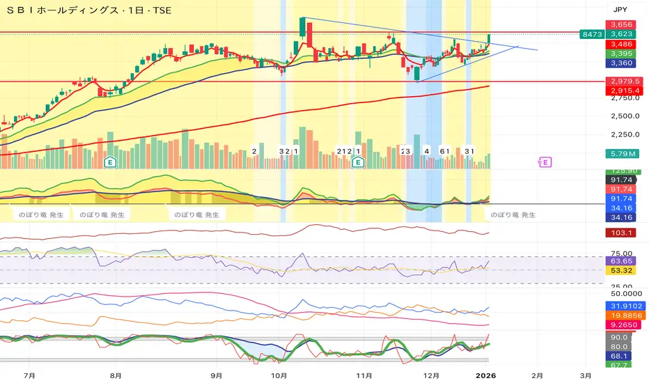
Task: Click the 3月 time axis label
Action: pyautogui.click(x=585, y=375)
